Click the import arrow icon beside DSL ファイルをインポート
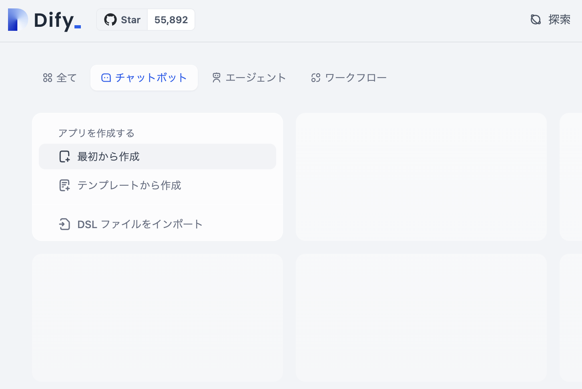582x389 pixels. click(64, 224)
